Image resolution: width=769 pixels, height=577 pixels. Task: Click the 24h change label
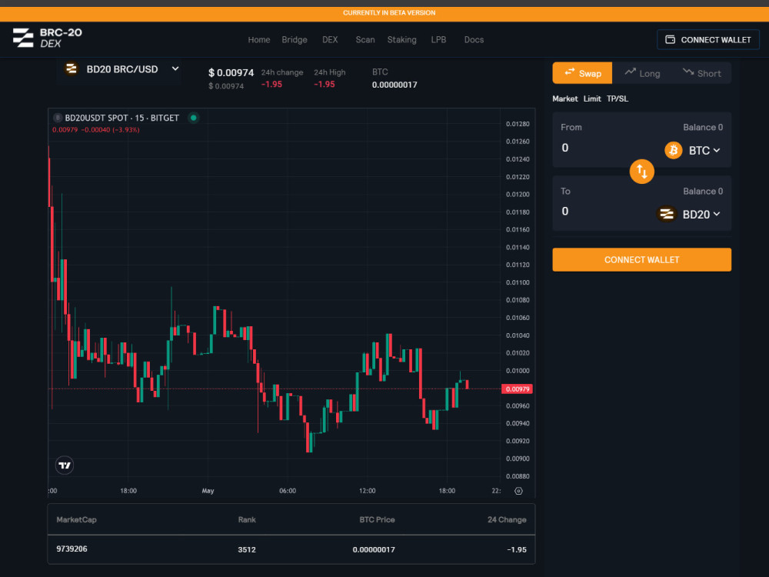[x=282, y=72]
